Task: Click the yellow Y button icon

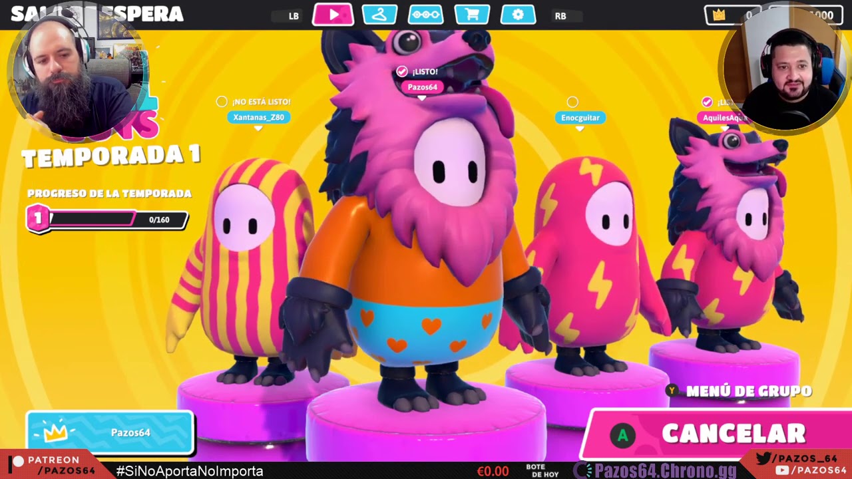Action: [672, 391]
